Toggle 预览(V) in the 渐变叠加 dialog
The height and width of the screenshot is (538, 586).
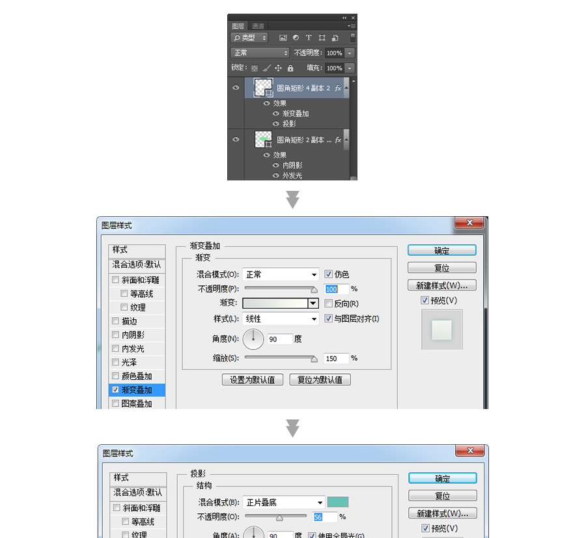425,300
